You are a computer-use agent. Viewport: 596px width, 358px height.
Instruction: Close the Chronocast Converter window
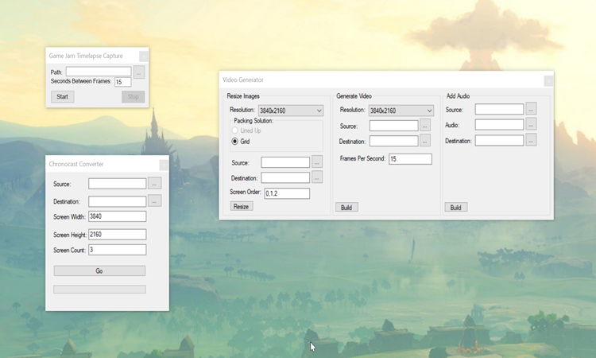164,165
